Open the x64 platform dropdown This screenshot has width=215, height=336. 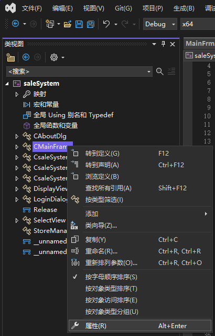198,24
